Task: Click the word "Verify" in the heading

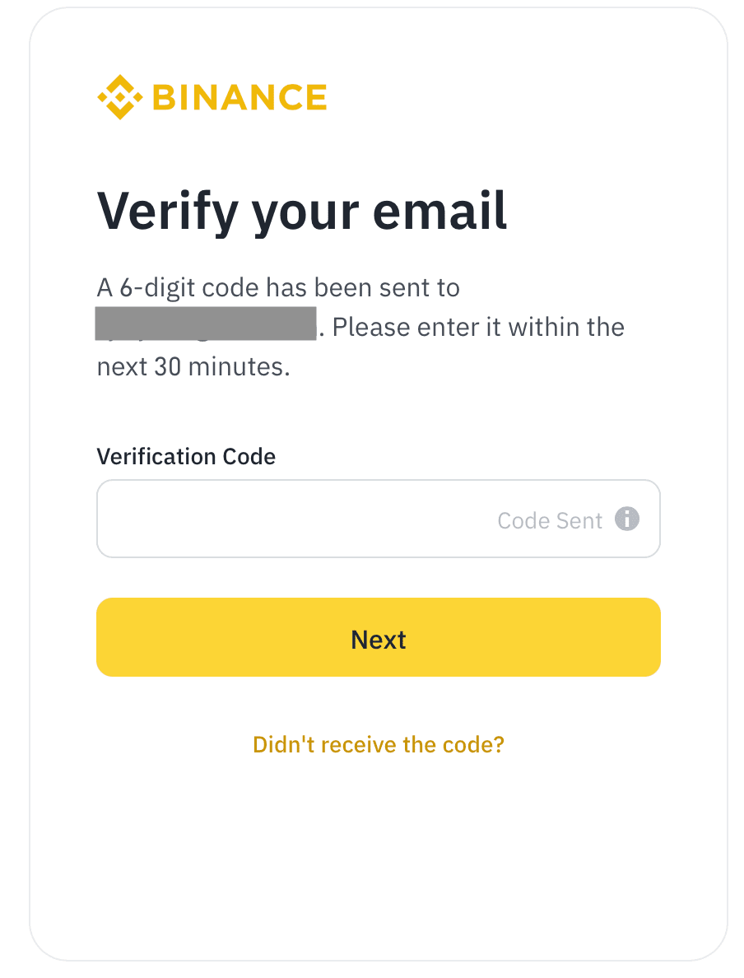Action: pos(166,211)
